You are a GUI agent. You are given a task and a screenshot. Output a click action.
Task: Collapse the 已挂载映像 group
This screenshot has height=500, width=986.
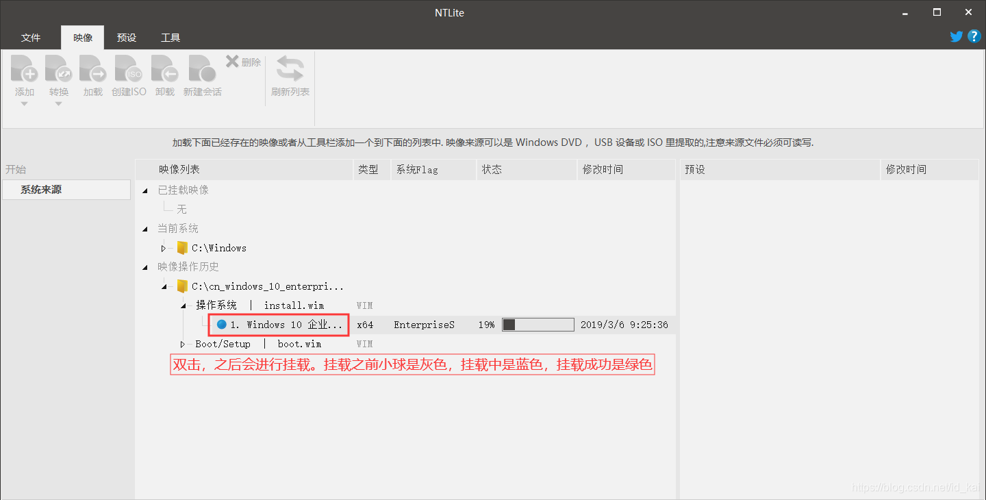(144, 190)
